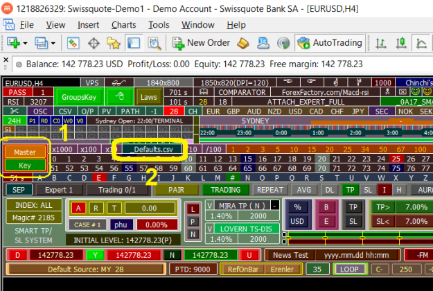
Task: Click the green Key button
Action: click(x=25, y=165)
